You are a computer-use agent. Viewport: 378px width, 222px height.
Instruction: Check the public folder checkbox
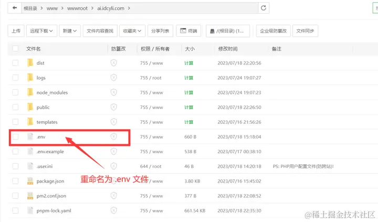15,107
